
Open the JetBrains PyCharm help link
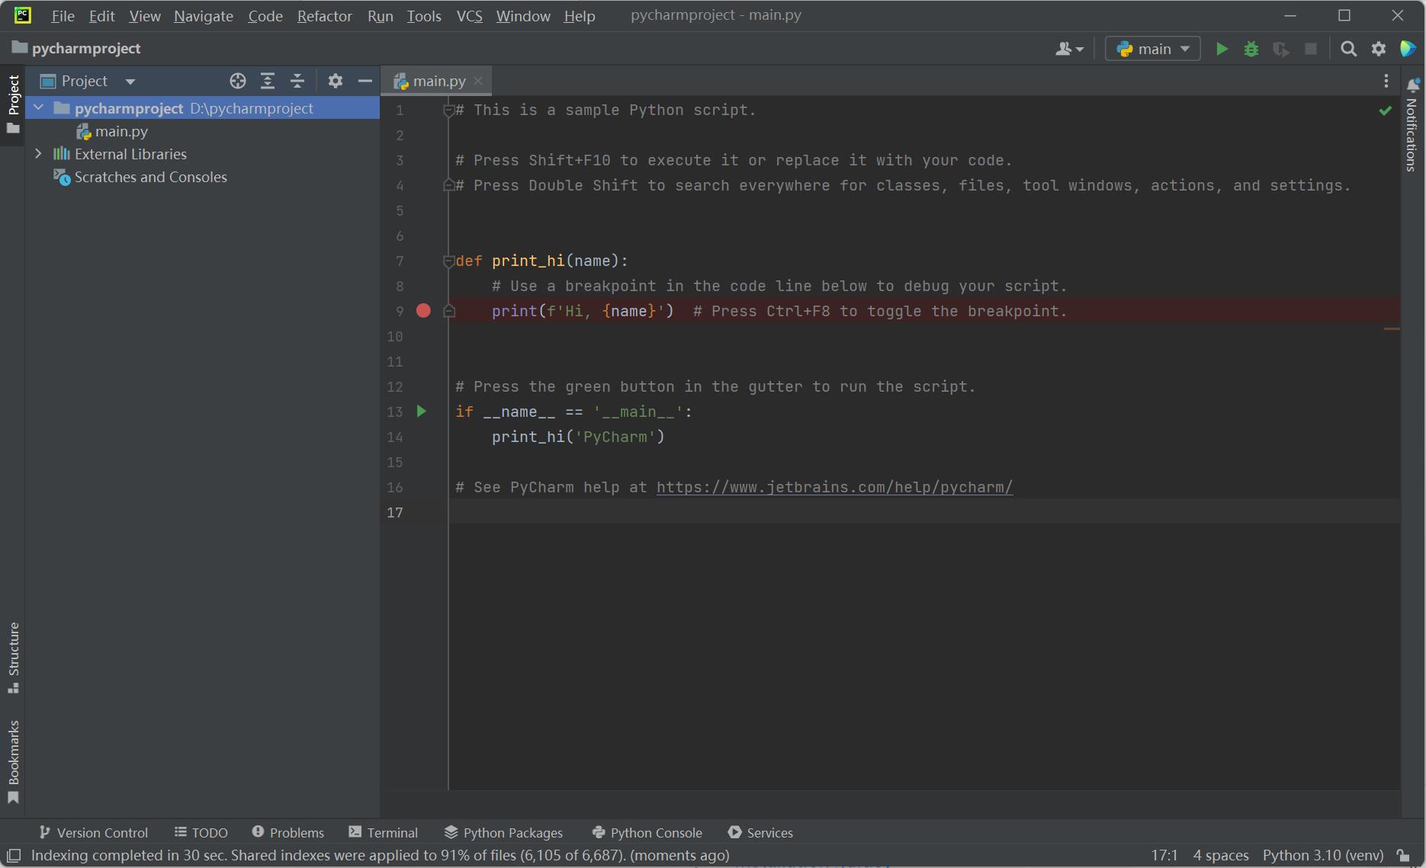[834, 487]
